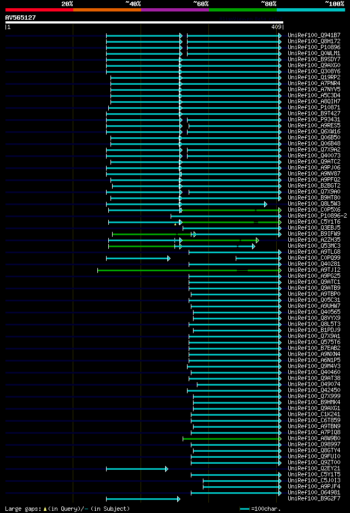Select the UniRef100_Q8GTY4 label
The width and height of the screenshot is (350, 513).
click(x=314, y=451)
